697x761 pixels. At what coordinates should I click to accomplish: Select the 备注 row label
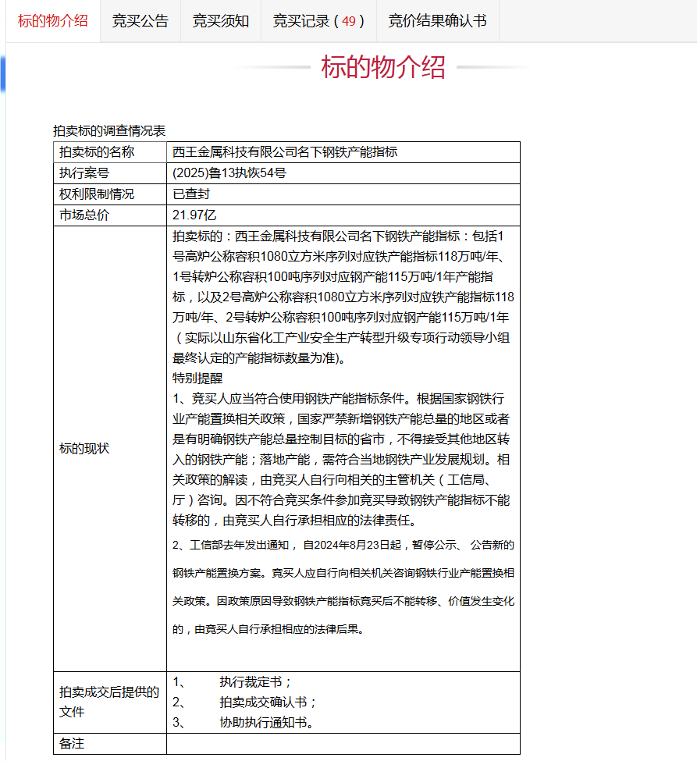(71, 744)
